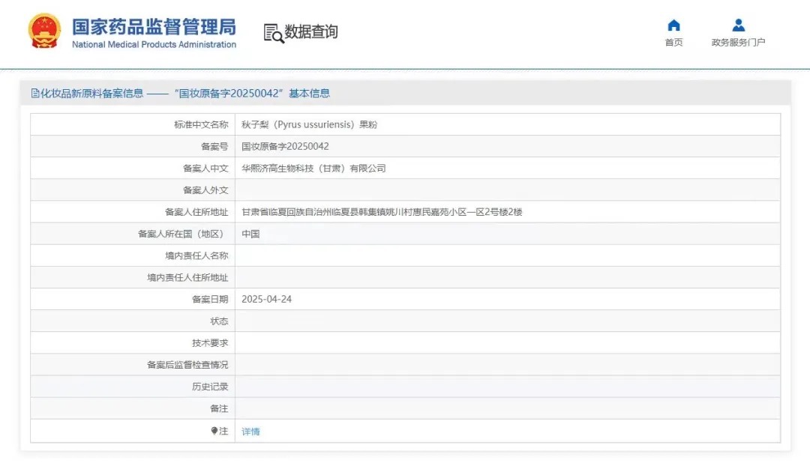Screen dimensions: 810x463
Task: Click the 政务服务门户 label
Action: pos(738,42)
